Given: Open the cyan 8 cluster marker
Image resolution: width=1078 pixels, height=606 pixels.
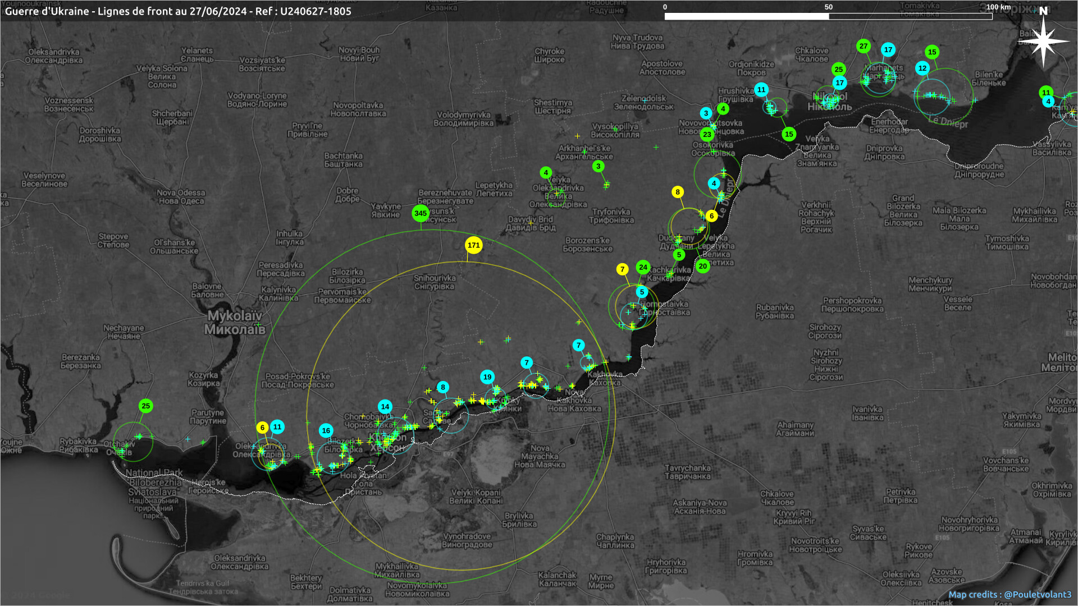Looking at the screenshot, I should click(x=443, y=387).
